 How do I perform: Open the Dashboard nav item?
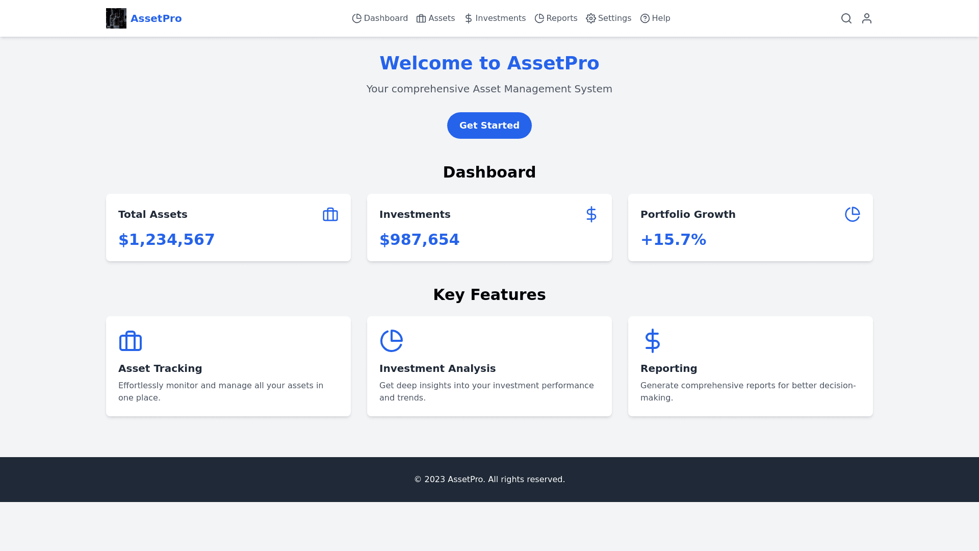(x=380, y=18)
